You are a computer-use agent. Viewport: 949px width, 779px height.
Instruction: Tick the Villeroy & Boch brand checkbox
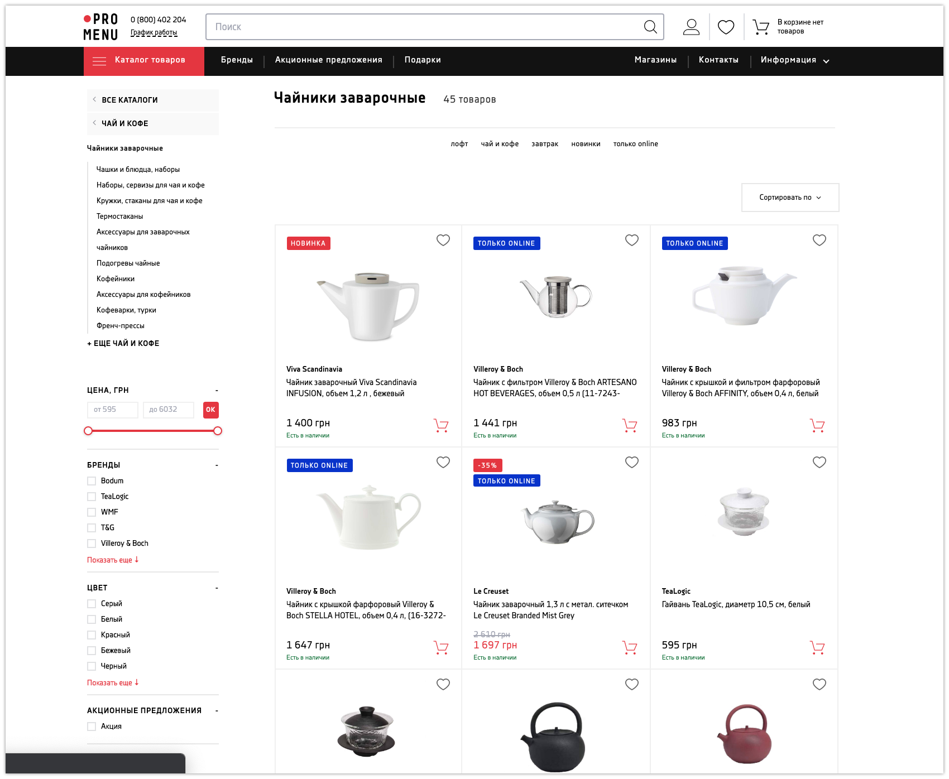92,544
